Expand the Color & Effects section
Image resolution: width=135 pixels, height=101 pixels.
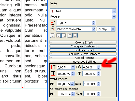(x=83, y=42)
